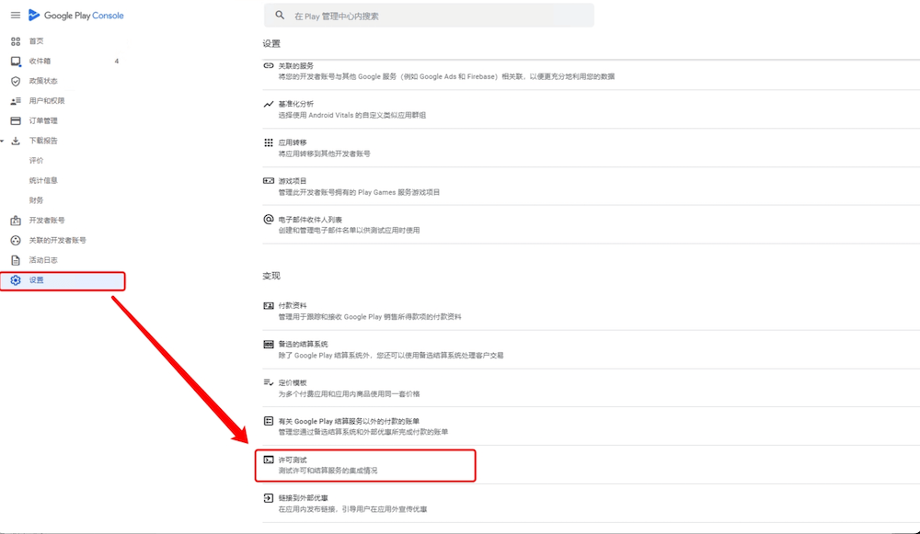Click the 定价模板 settings entry
Image resolution: width=920 pixels, height=534 pixels.
tap(293, 382)
